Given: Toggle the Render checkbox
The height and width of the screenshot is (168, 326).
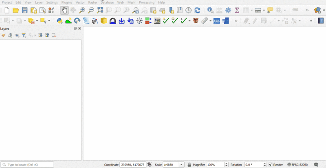Looking at the screenshot, I should pyautogui.click(x=271, y=165).
